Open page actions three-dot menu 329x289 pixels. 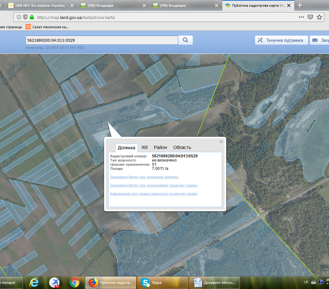[x=301, y=17]
